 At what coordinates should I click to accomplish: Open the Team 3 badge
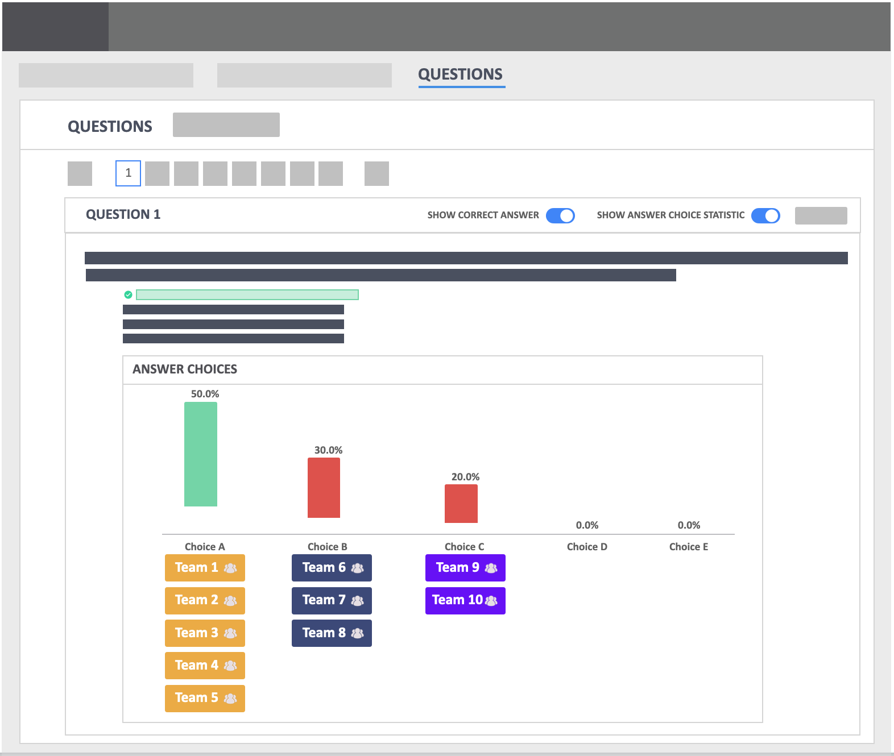pyautogui.click(x=205, y=633)
